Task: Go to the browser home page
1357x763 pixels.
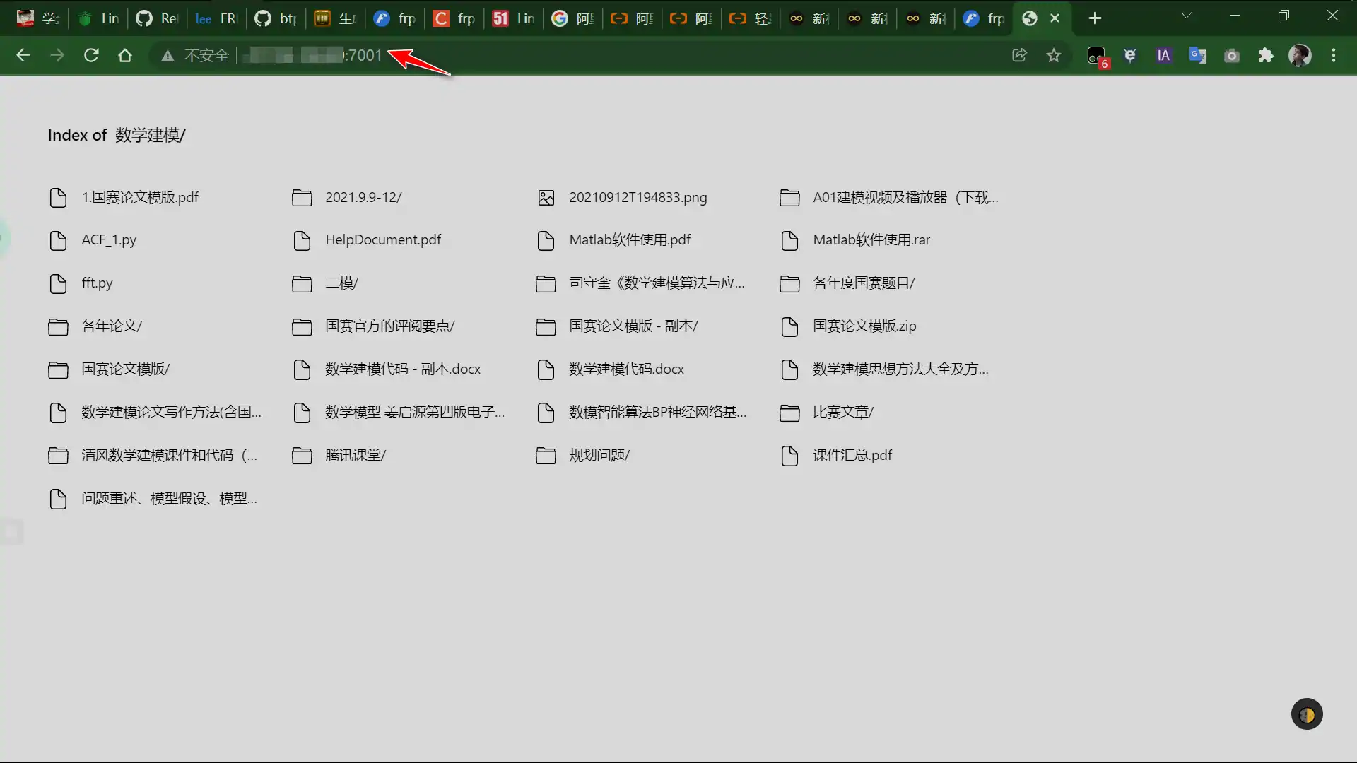Action: point(125,55)
